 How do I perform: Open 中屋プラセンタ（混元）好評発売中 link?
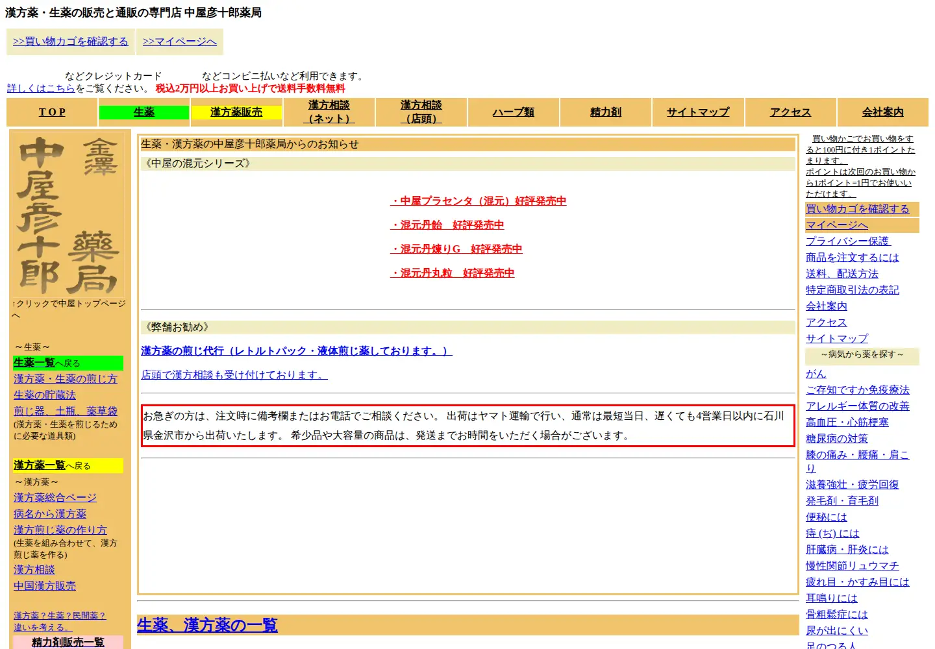tap(478, 201)
